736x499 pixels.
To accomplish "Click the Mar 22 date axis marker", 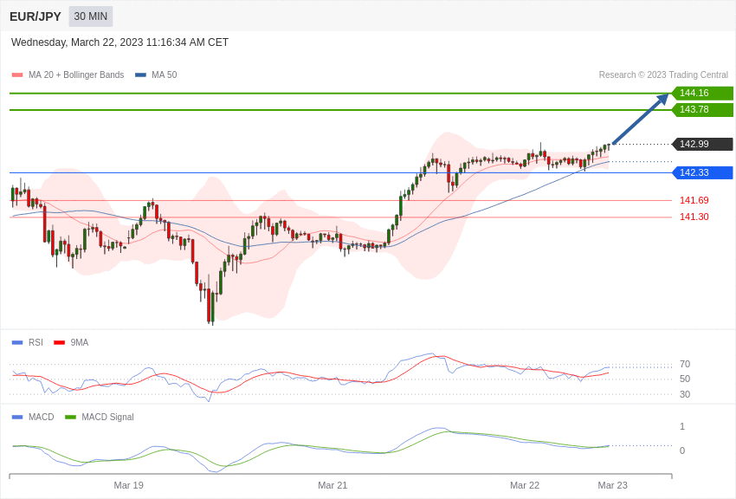I will click(x=525, y=485).
